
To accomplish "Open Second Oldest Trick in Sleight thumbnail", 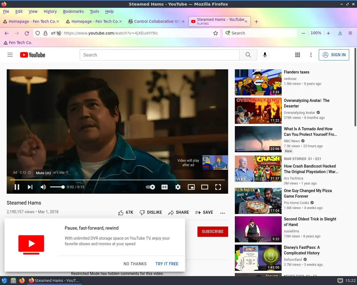I will tap(258, 229).
